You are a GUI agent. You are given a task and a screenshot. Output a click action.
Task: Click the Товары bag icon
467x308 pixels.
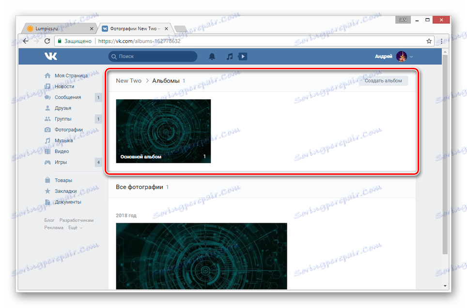[47, 180]
